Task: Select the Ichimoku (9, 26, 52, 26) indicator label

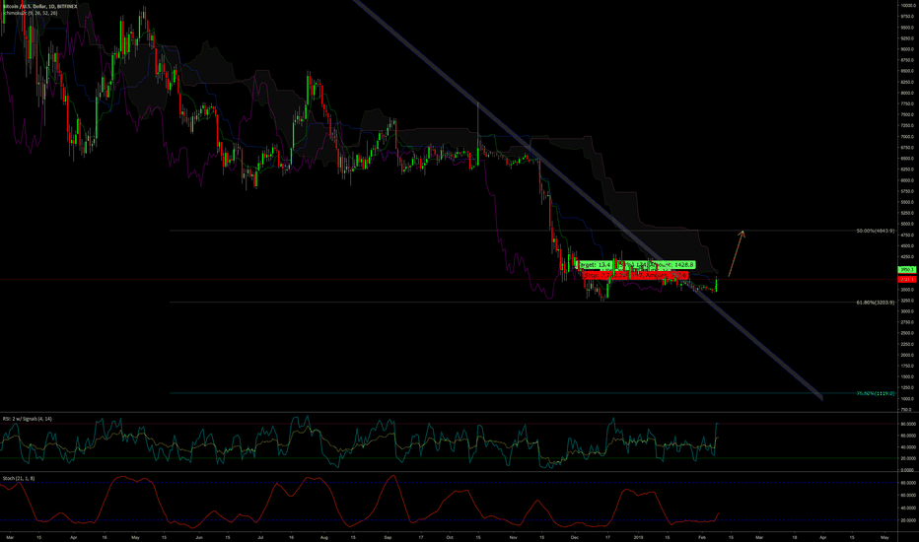Action: 30,12
